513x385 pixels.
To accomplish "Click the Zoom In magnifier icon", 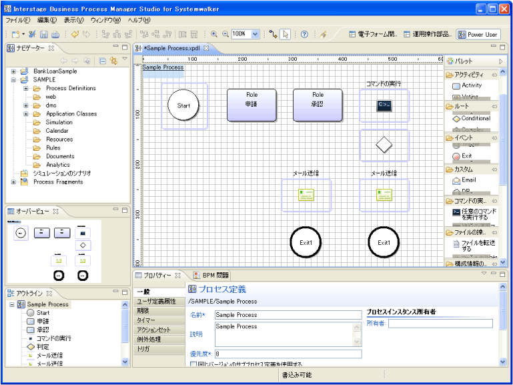I will pos(214,34).
